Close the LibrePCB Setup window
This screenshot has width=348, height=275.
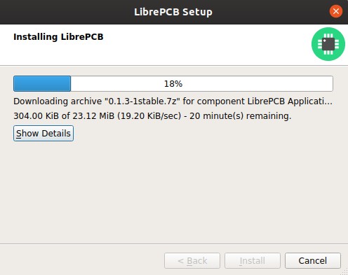point(336,11)
